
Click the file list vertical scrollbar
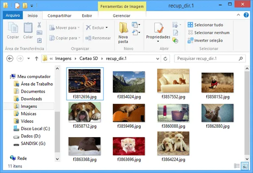pos(247,113)
